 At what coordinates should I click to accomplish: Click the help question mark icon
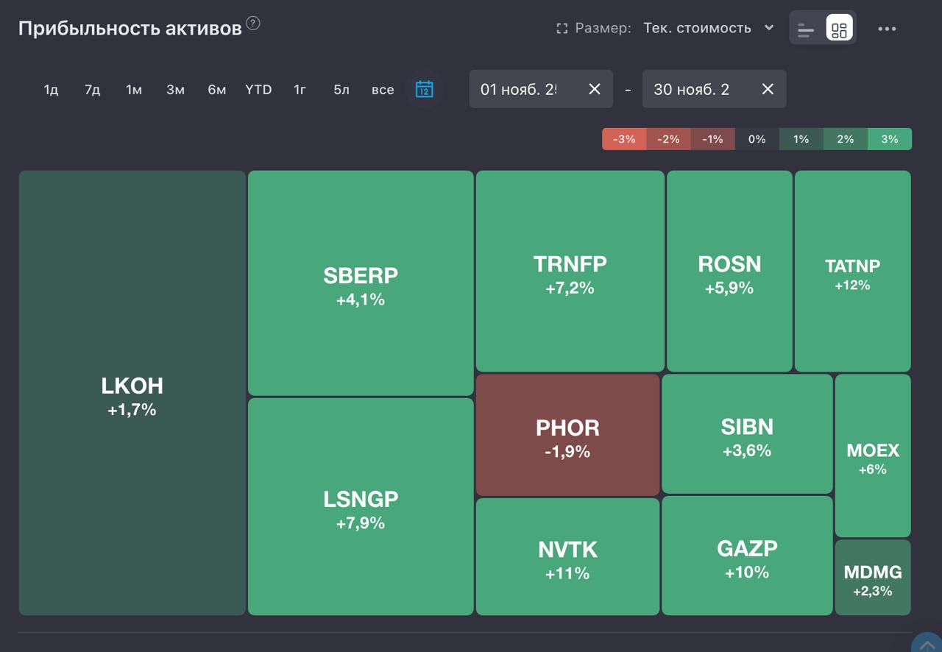pos(253,24)
